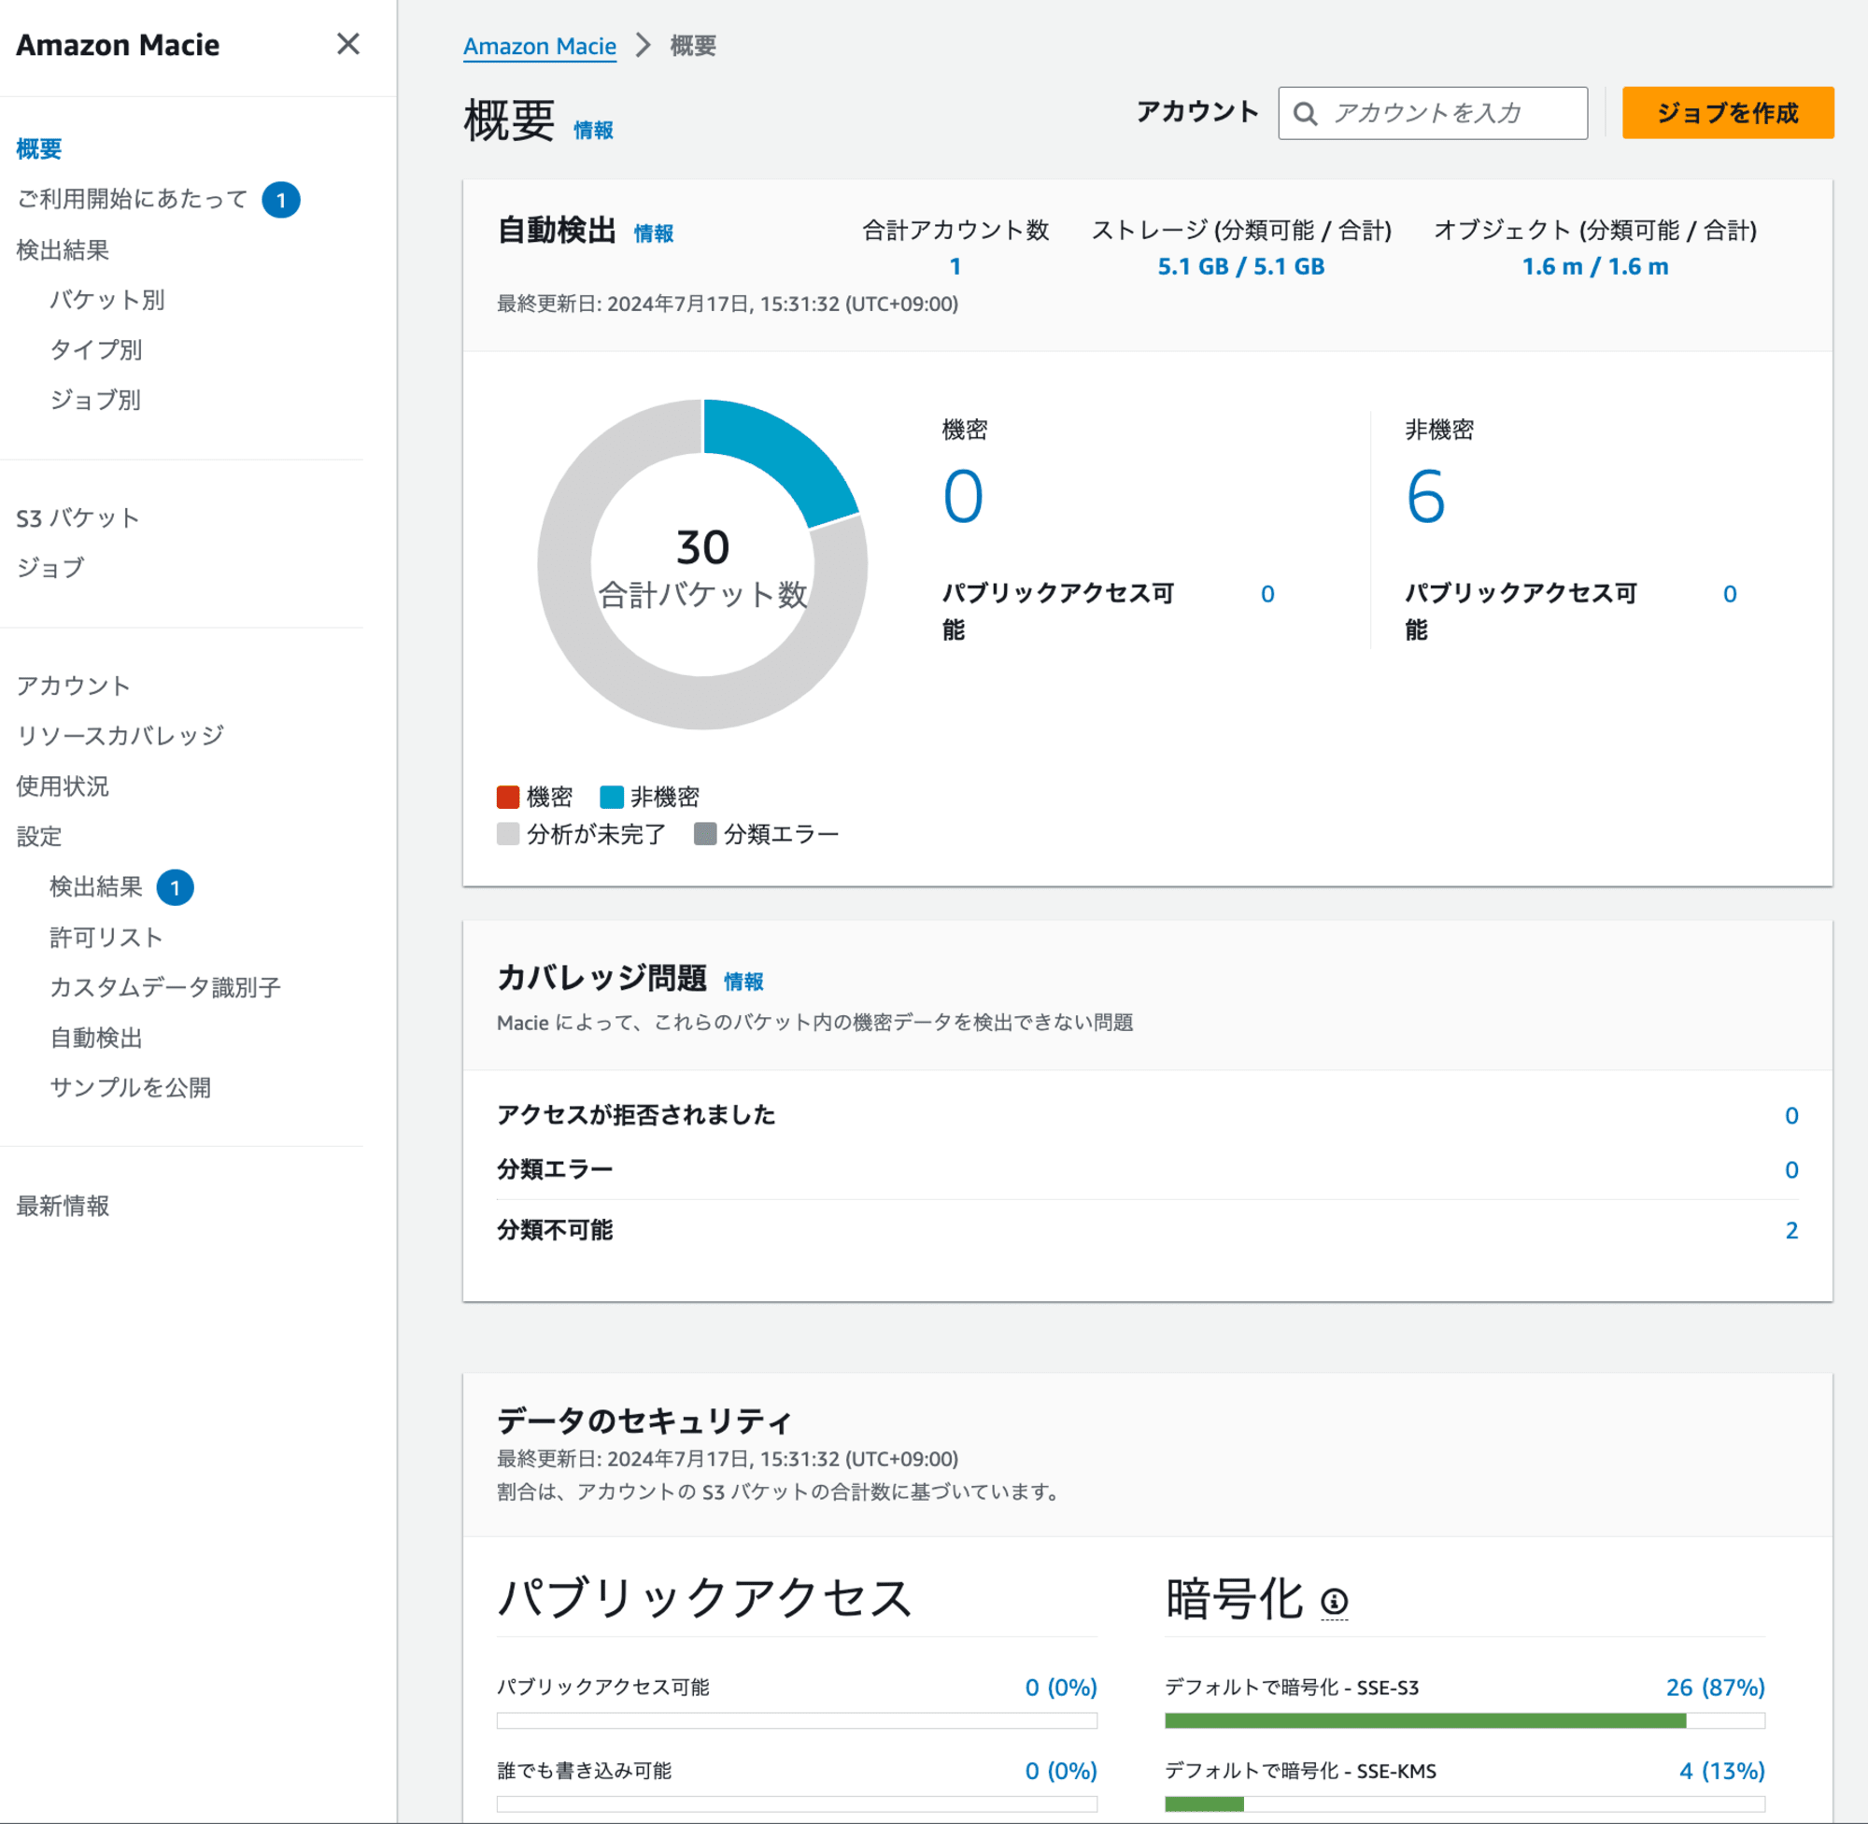Click 分類エラー coverage count 0

1790,1170
